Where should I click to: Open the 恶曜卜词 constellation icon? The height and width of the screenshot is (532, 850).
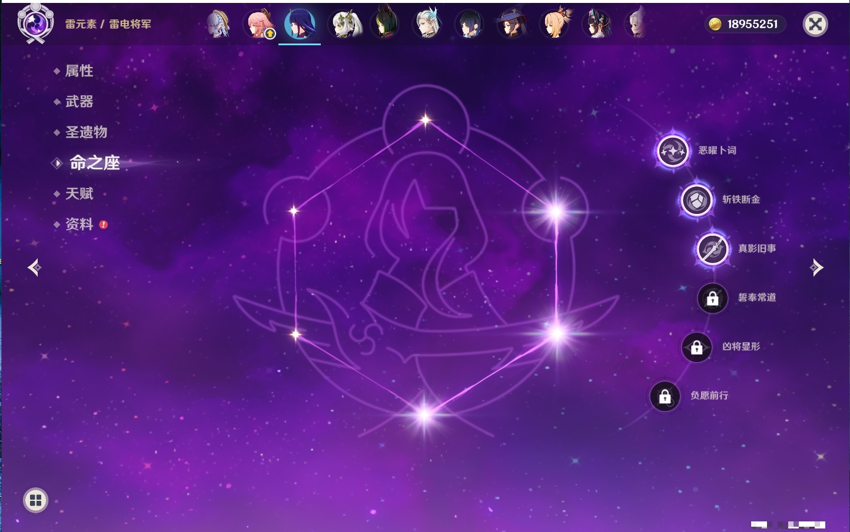click(x=673, y=151)
